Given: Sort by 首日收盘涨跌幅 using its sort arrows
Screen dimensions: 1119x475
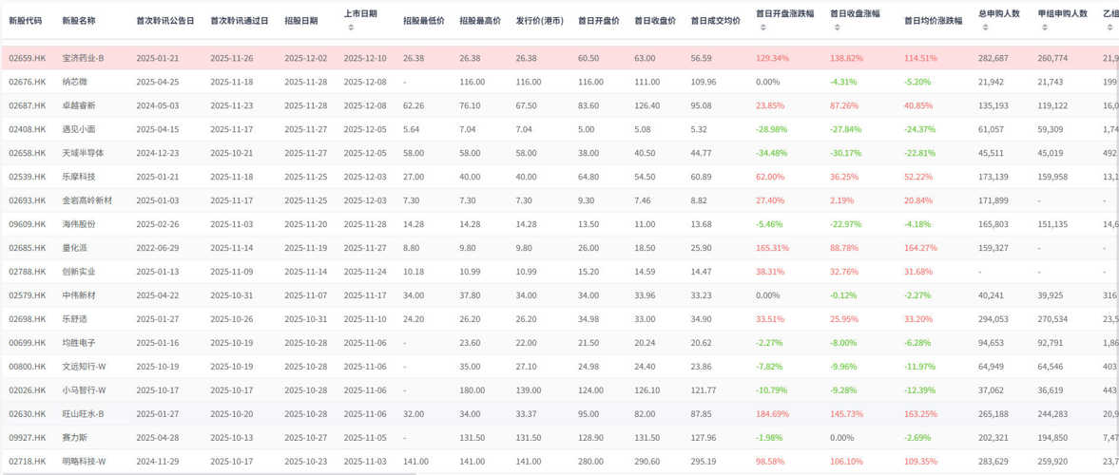Looking at the screenshot, I should coord(837,28).
